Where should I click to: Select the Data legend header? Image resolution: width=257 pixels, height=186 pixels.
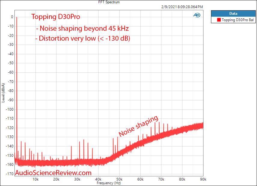(233, 14)
